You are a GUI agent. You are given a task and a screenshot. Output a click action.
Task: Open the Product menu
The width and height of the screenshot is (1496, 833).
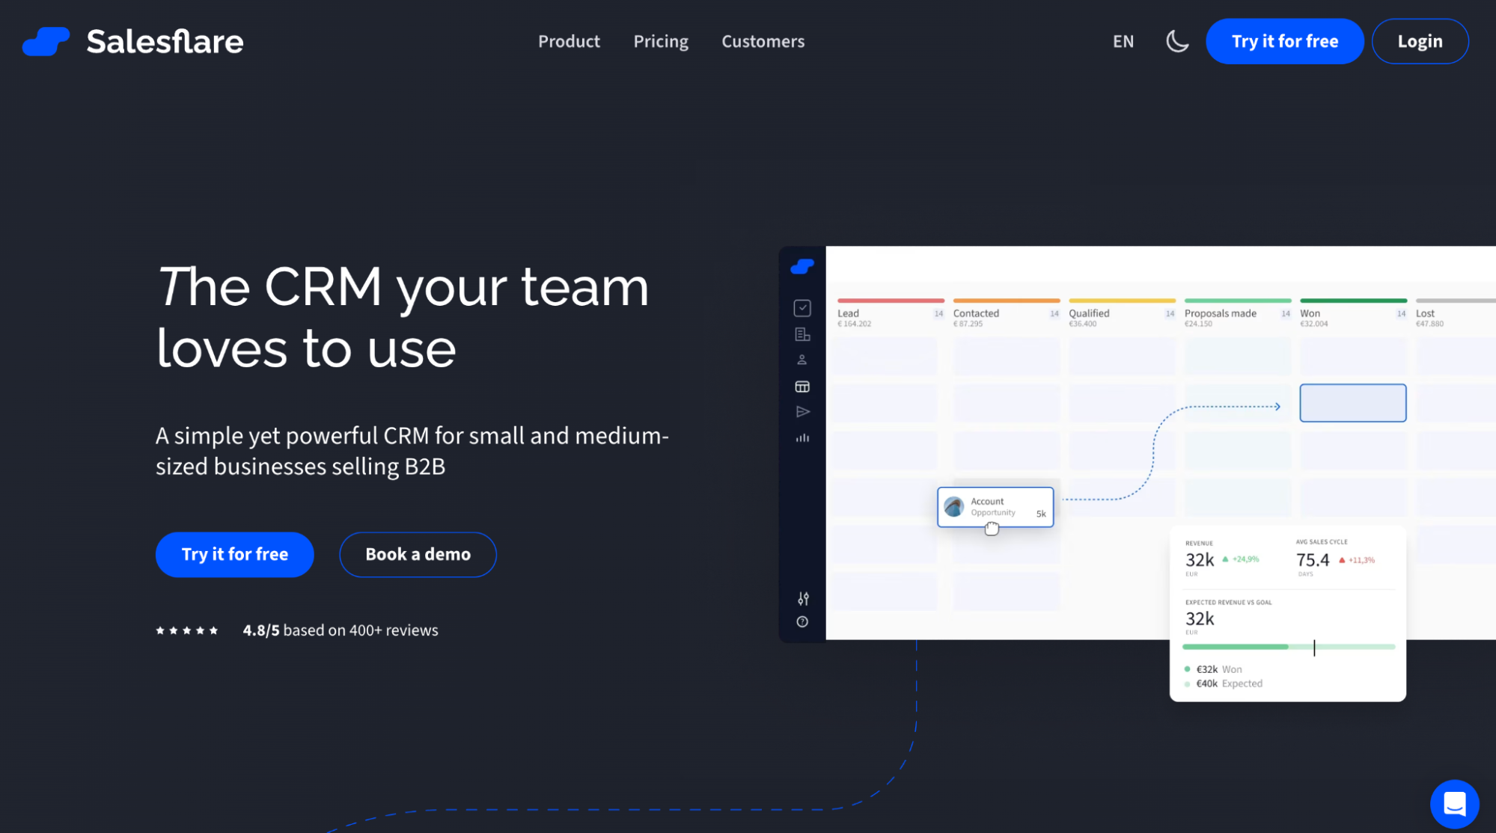(569, 41)
